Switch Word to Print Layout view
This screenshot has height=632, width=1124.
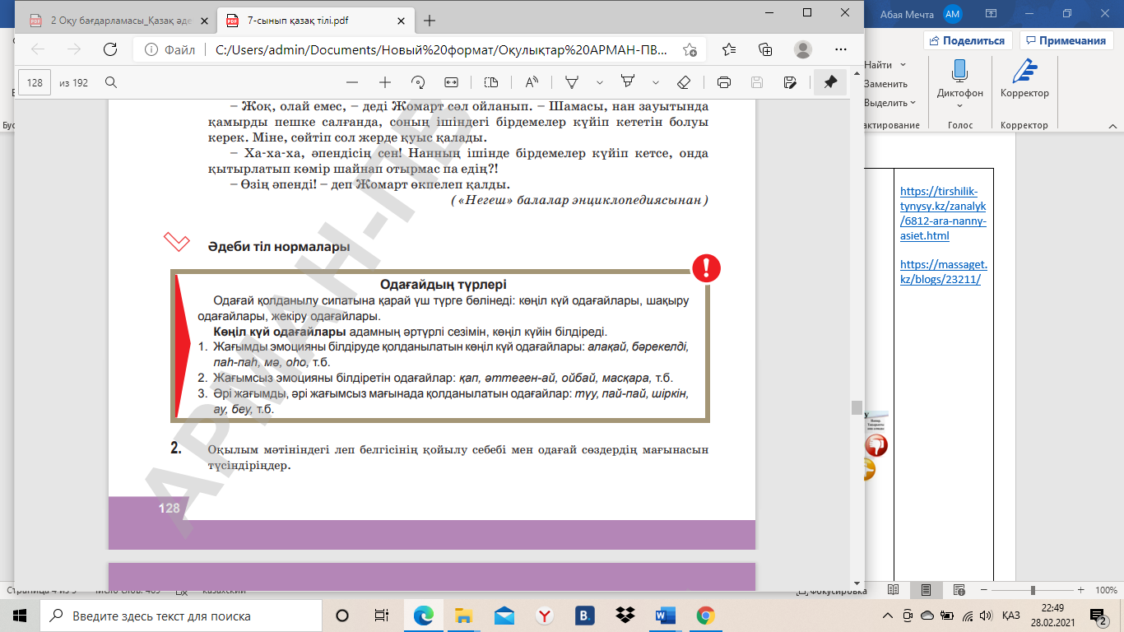pyautogui.click(x=926, y=590)
